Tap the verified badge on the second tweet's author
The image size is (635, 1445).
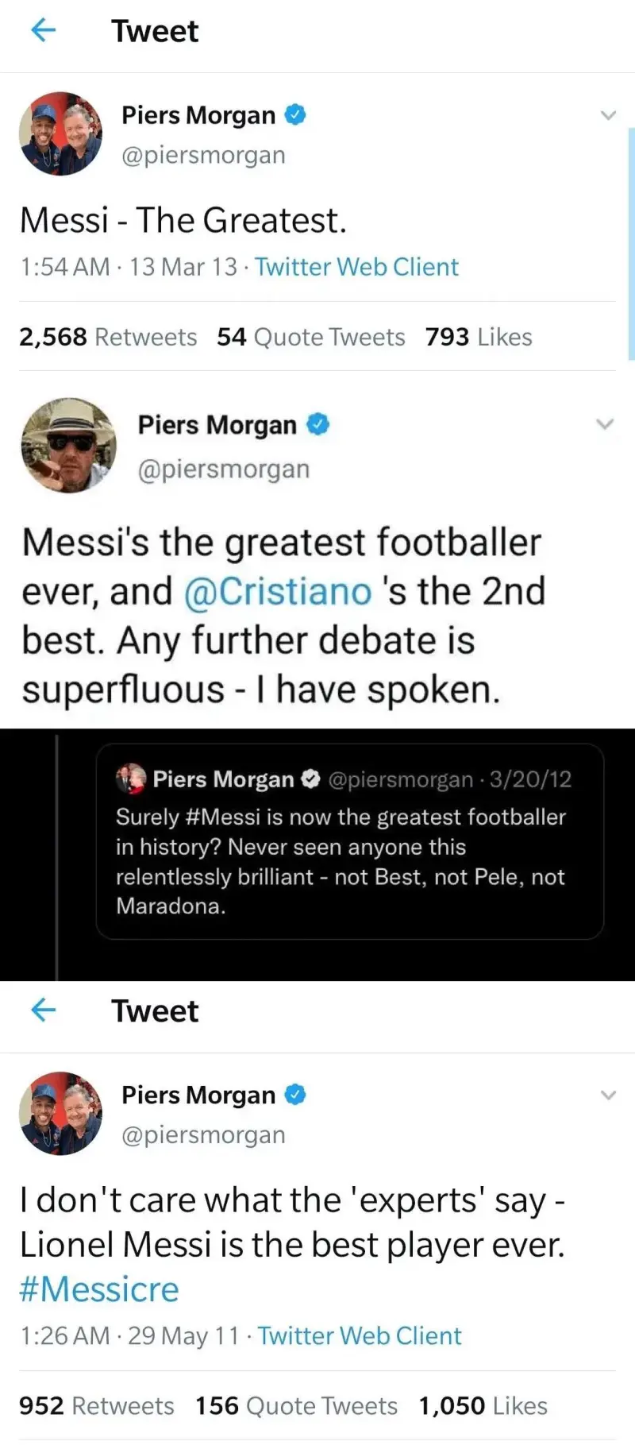point(317,424)
